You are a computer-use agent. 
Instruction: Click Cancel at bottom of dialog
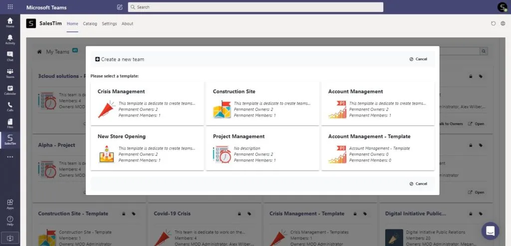coord(418,184)
